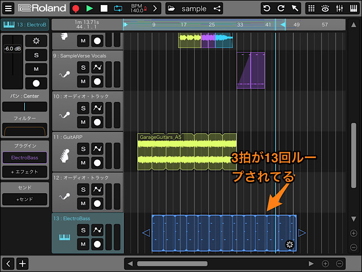Arm record on selected channel left panel
The height and width of the screenshot is (272, 362).
[36, 83]
